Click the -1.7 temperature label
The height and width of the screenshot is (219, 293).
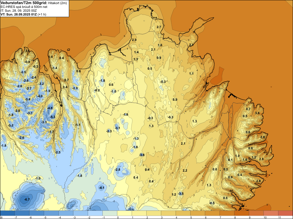(x=51, y=132)
